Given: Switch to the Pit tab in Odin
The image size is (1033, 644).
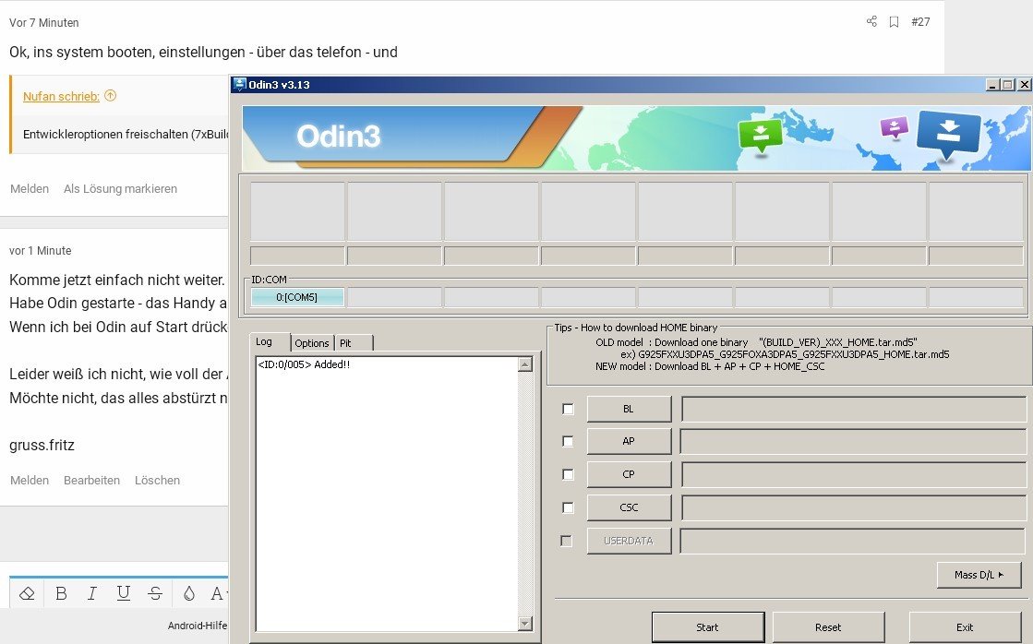Looking at the screenshot, I should tap(346, 343).
